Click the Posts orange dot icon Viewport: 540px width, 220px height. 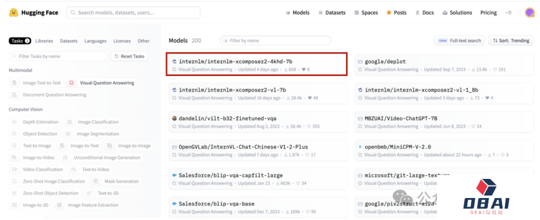click(388, 13)
